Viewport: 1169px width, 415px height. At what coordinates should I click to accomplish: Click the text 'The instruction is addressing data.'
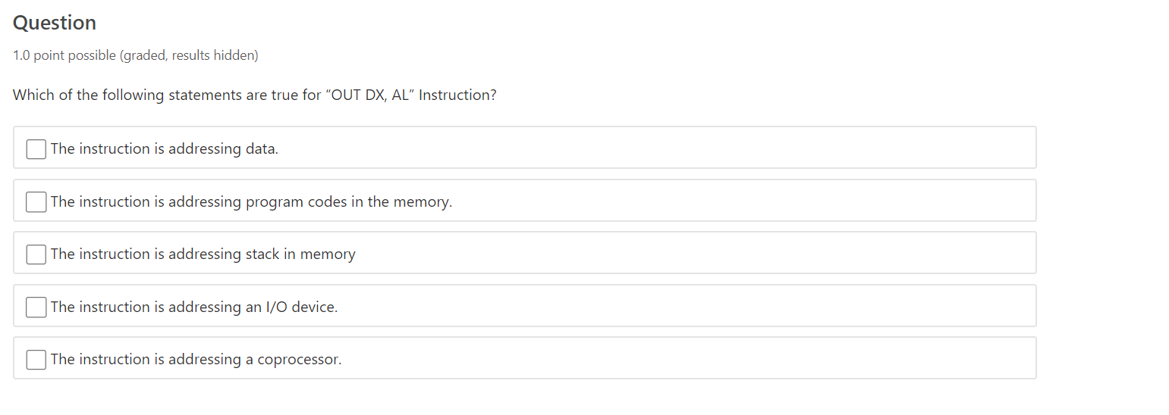(165, 149)
